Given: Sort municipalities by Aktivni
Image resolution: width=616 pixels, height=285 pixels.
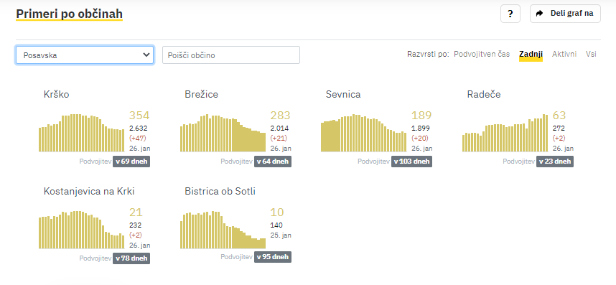Looking at the screenshot, I should pos(564,54).
